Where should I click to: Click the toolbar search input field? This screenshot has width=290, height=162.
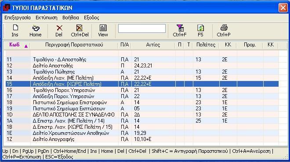click(x=142, y=28)
